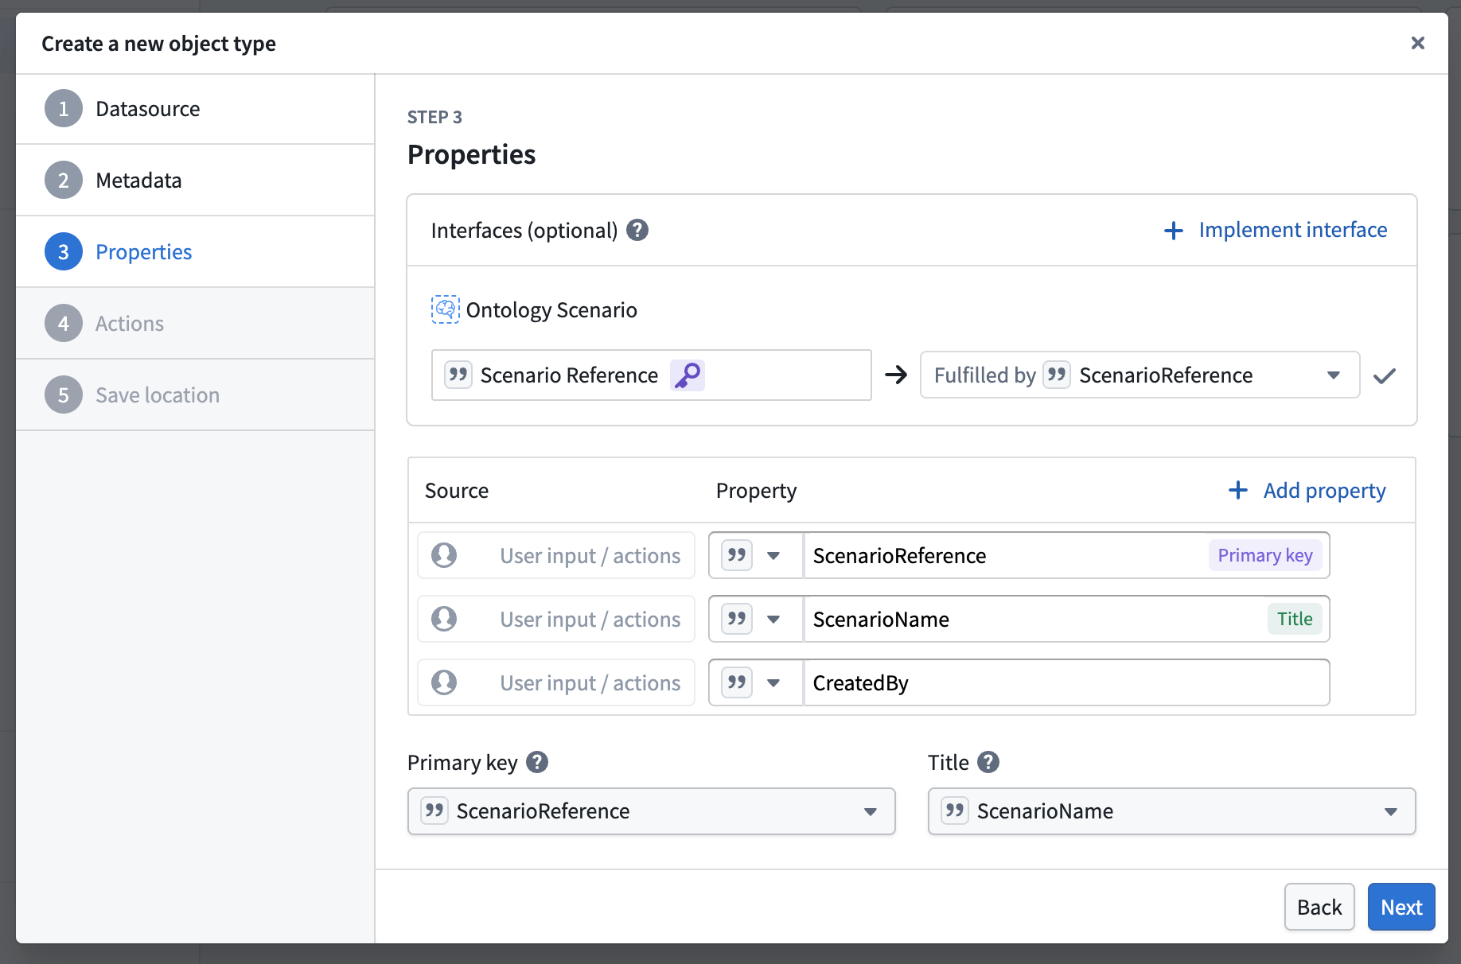Expand type selector arrow for ScenarioName property
1461x964 pixels.
[x=773, y=619]
